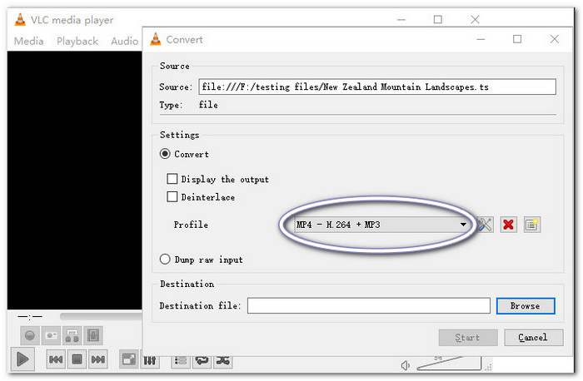Mute audio via speaker icon

[405, 366]
